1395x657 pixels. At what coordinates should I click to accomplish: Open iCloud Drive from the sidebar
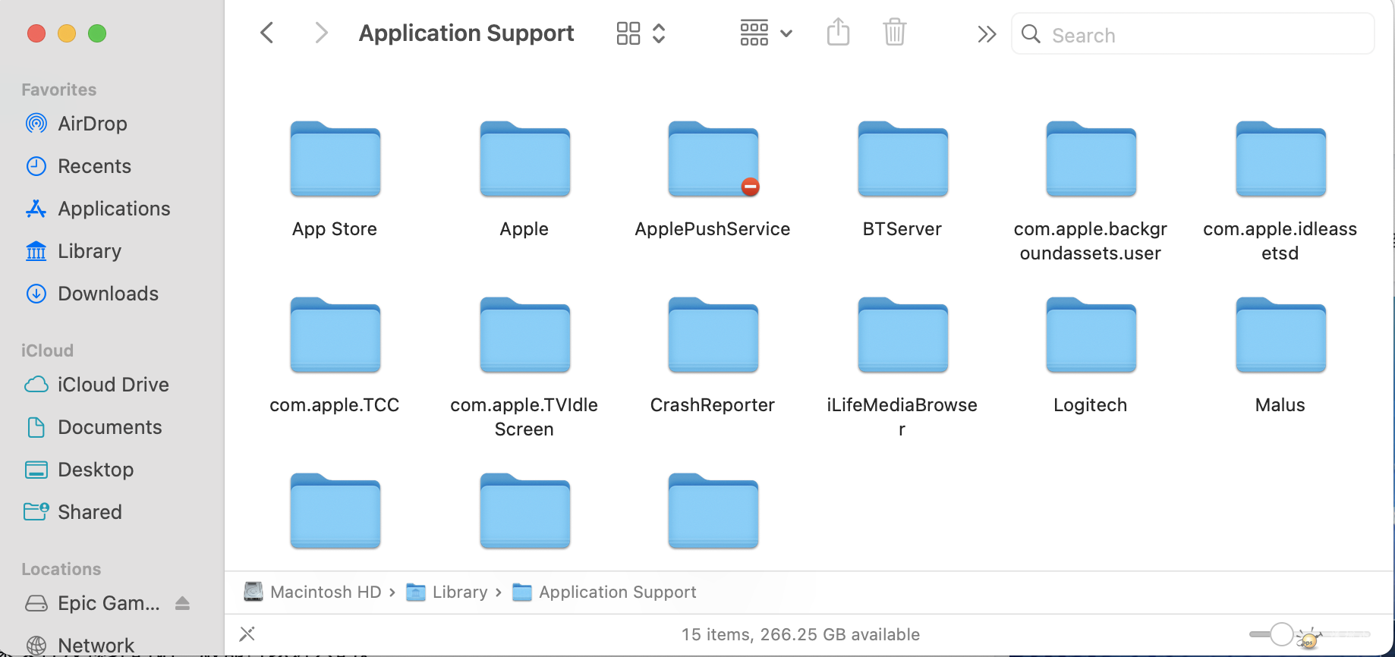tap(113, 385)
